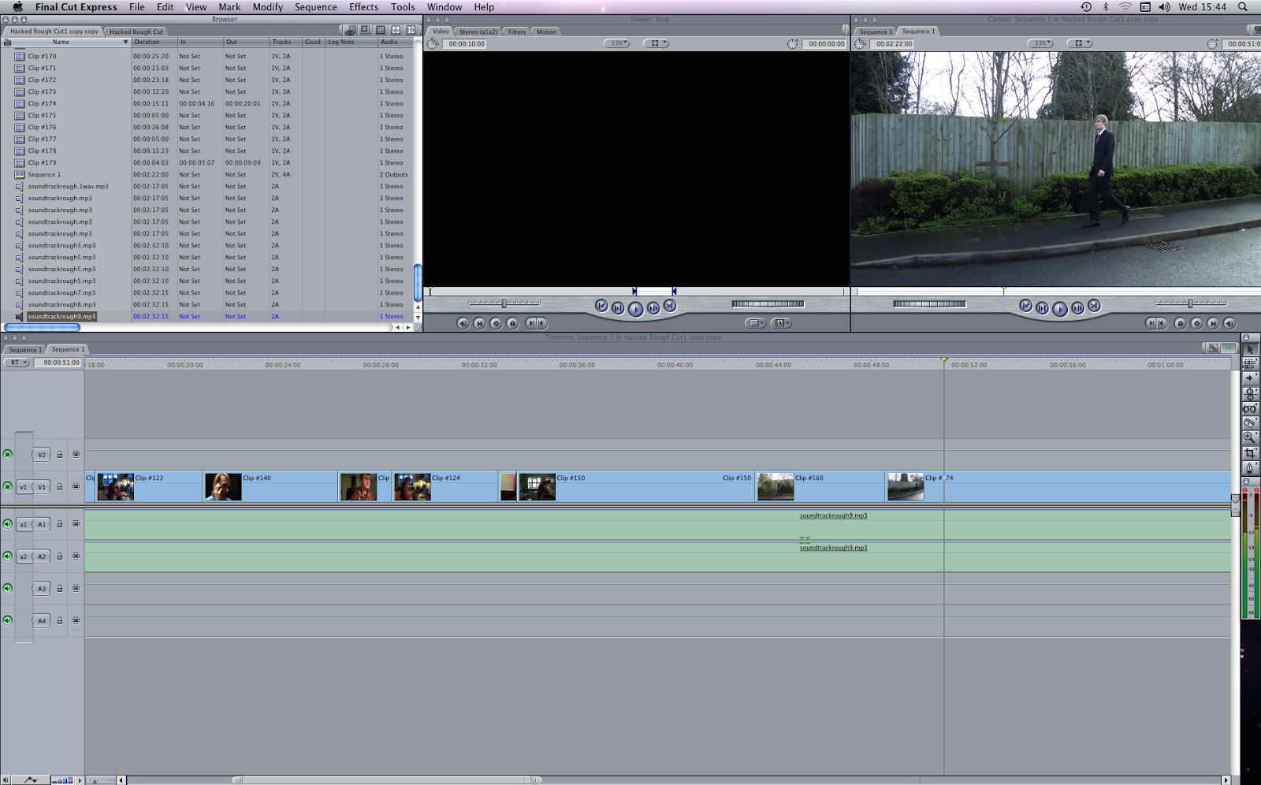Viewport: 1261px width, 785px height.
Task: Switch to the Motion tab in the Viewer
Action: (545, 32)
